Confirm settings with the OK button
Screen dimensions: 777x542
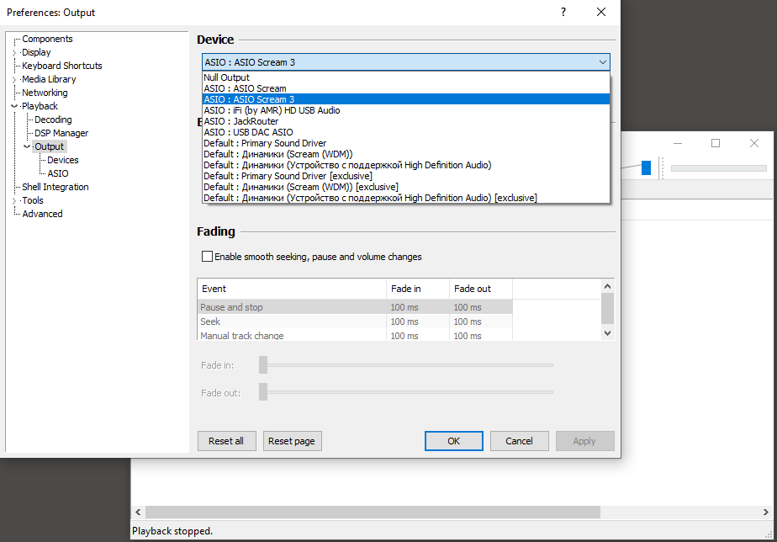coord(453,441)
